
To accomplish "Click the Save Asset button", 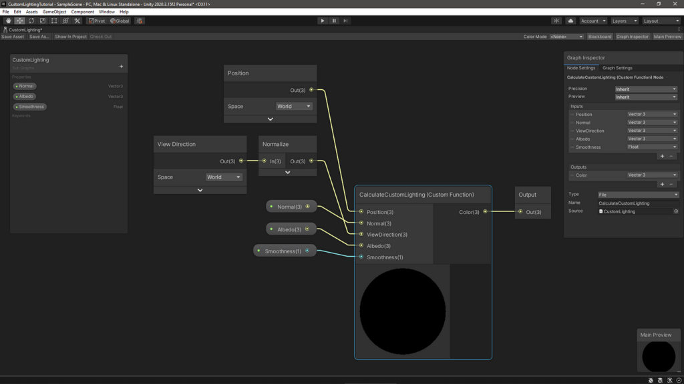I will [x=13, y=37].
